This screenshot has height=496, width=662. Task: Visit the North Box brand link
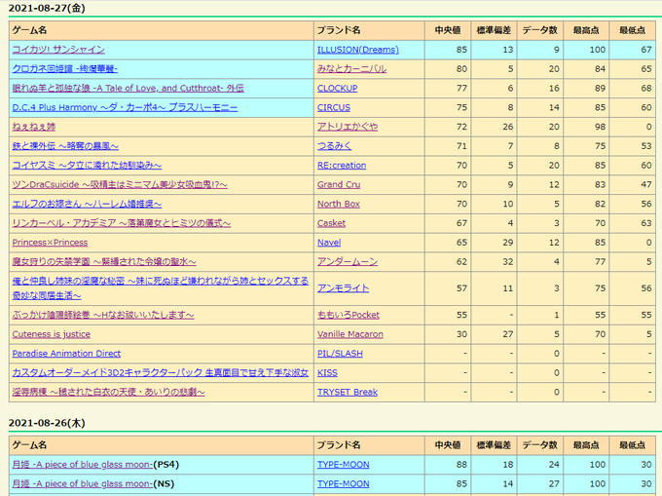coord(339,204)
